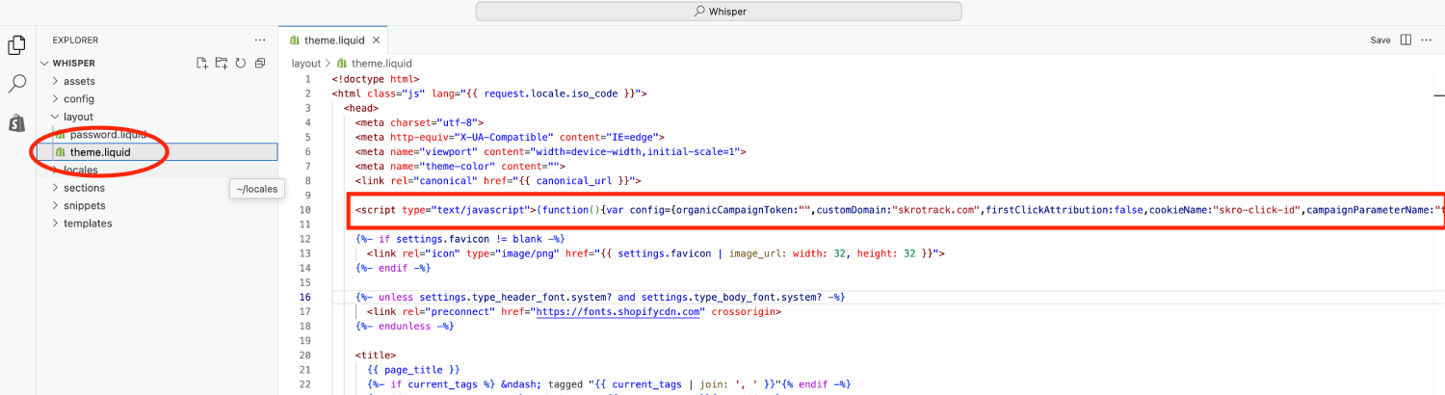Screen dimensions: 1445x395
Task: Collapse all folders in Explorer
Action: [x=259, y=64]
